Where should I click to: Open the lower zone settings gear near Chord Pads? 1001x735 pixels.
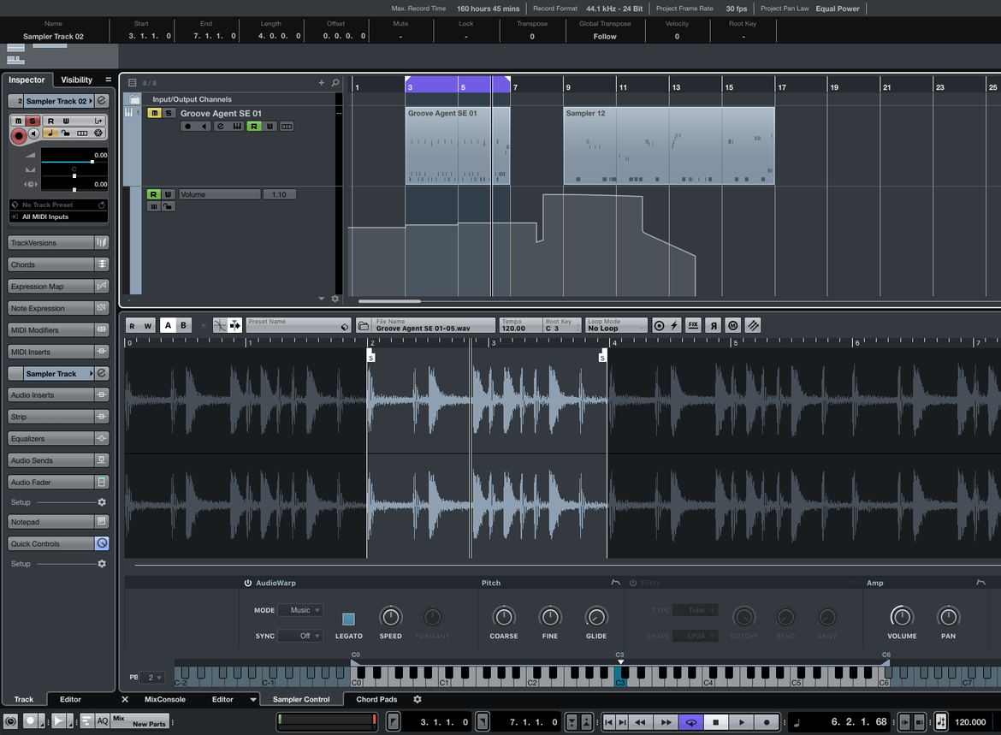click(x=418, y=699)
